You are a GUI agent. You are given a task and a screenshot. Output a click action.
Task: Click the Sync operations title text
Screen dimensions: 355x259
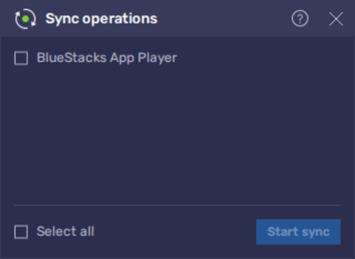101,19
